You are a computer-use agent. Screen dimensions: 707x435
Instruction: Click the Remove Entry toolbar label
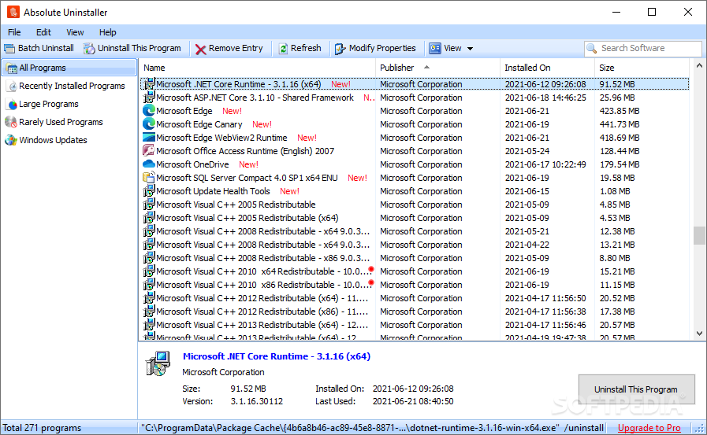click(x=236, y=48)
